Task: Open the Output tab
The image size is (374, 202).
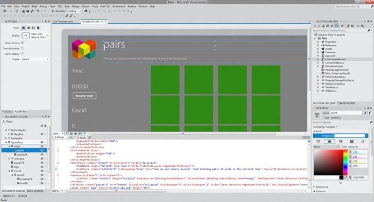Action: (22, 196)
